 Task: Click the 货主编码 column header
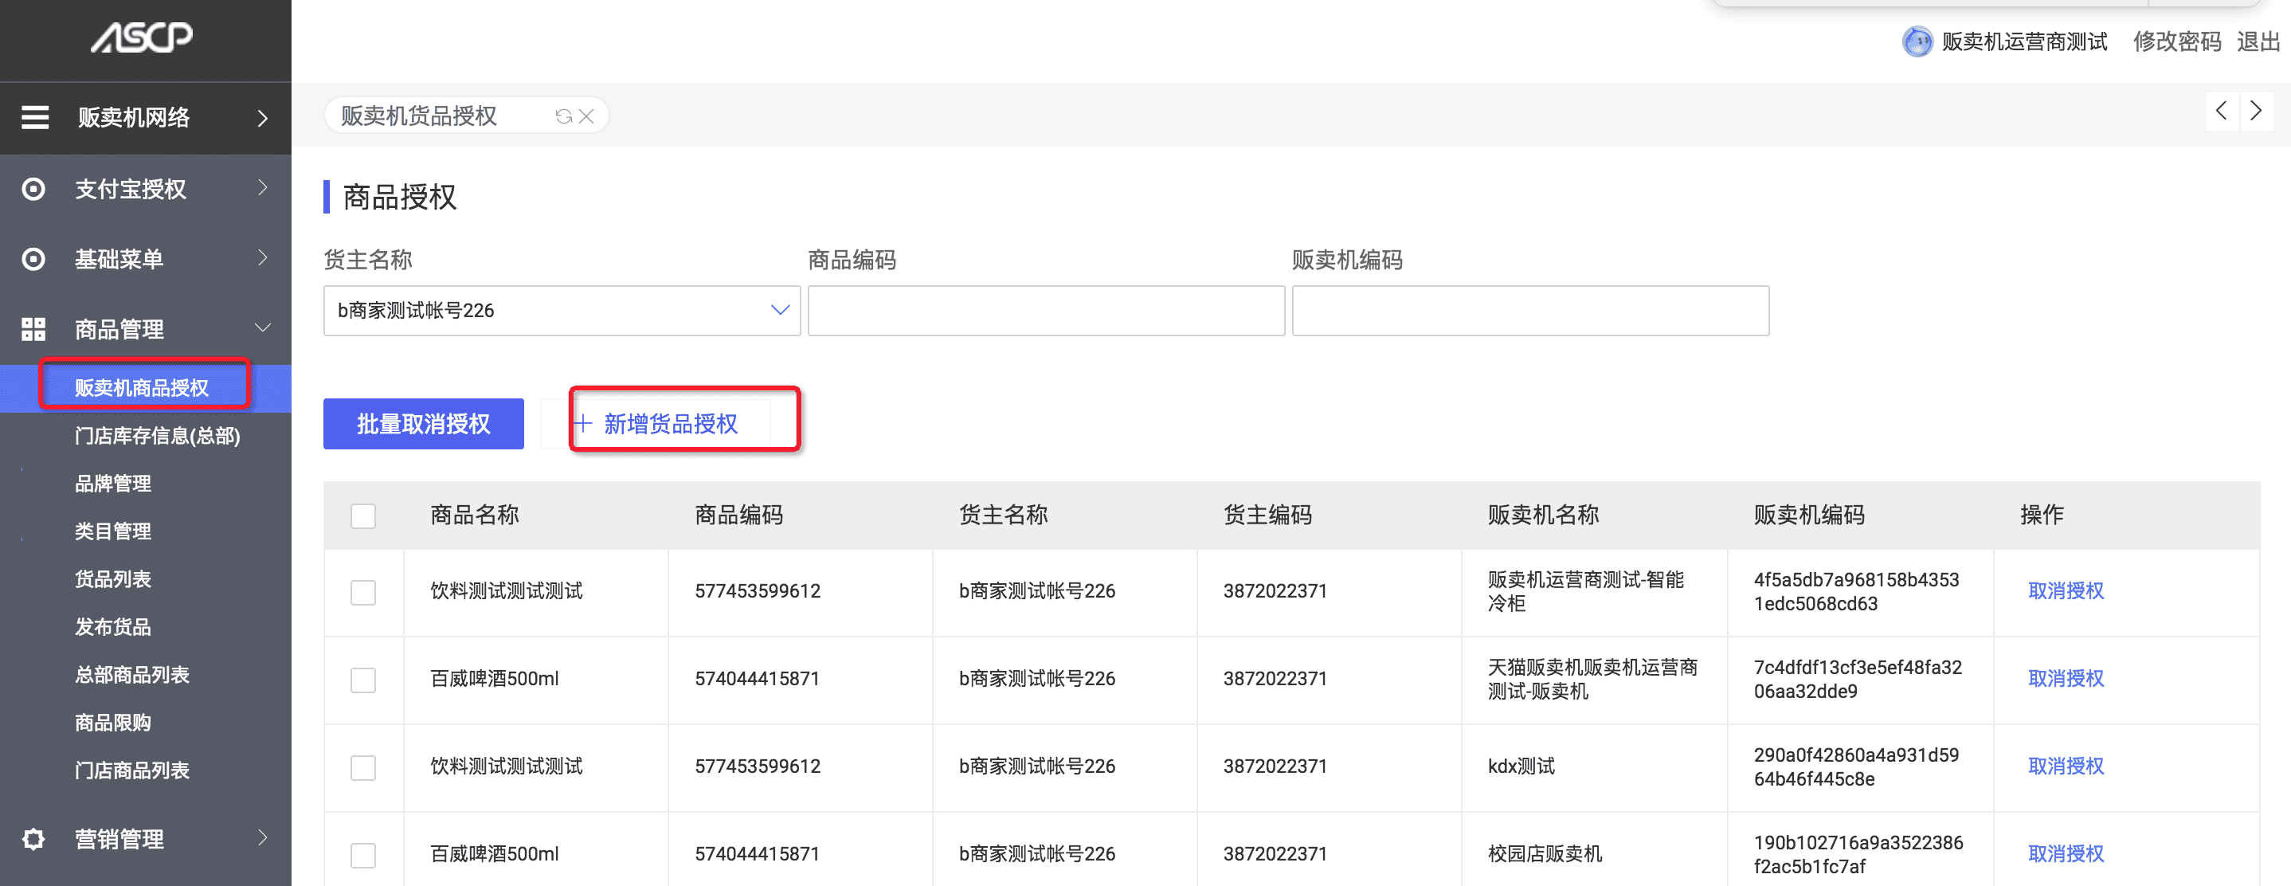(x=1267, y=515)
